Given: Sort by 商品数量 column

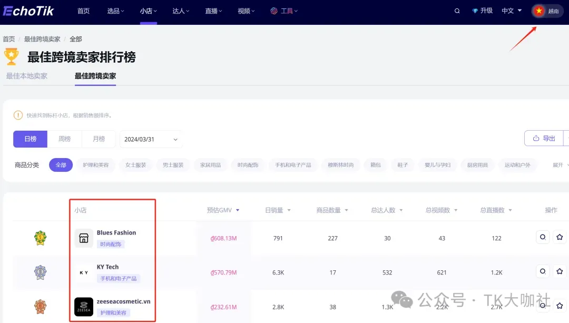Looking at the screenshot, I should tap(332, 210).
